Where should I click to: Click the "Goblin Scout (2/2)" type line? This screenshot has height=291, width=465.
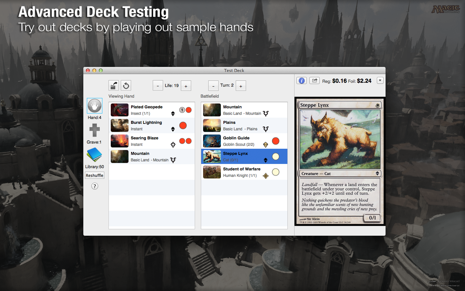click(239, 145)
